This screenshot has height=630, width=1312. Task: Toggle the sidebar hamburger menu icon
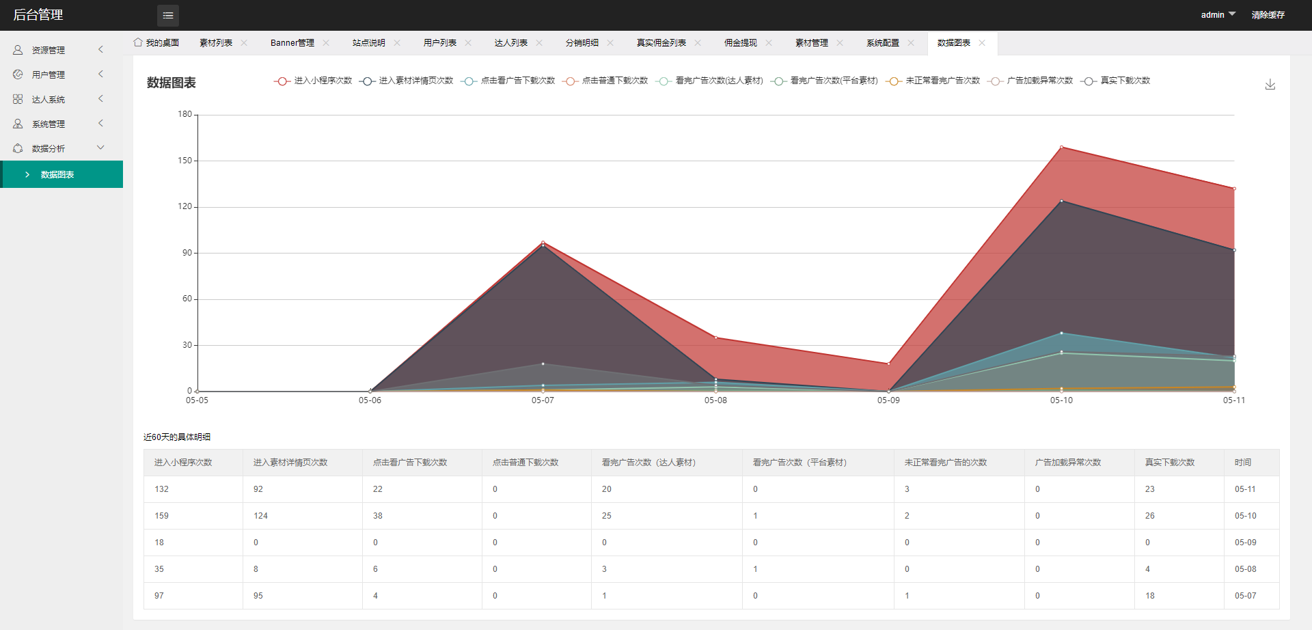[x=167, y=15]
